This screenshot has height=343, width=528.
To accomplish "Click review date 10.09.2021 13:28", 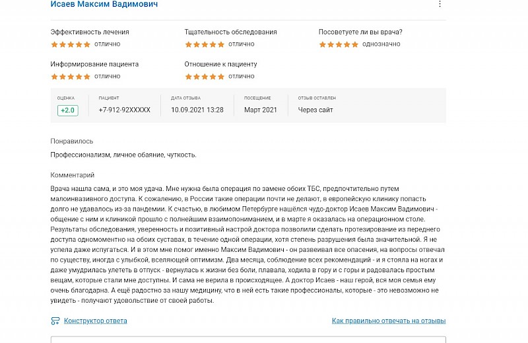I will point(197,110).
